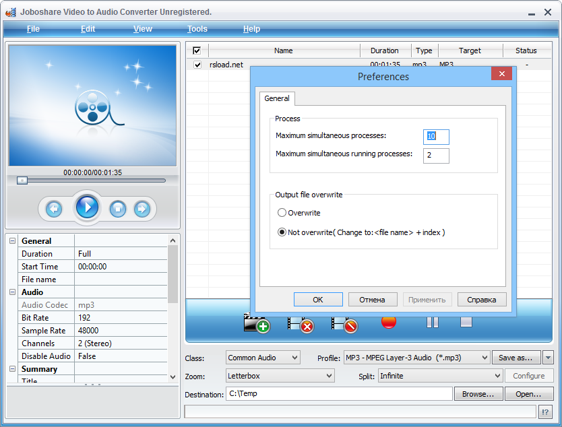The height and width of the screenshot is (427, 562).
Task: Select the Overwrite radio option
Action: (x=282, y=213)
